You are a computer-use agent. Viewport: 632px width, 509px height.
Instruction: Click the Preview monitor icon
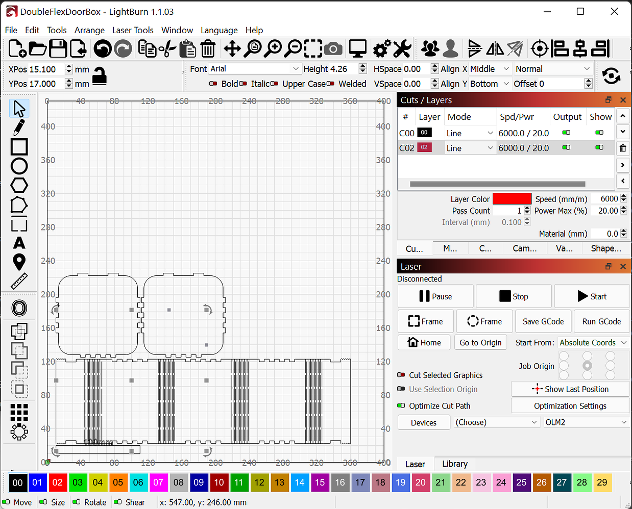click(357, 48)
